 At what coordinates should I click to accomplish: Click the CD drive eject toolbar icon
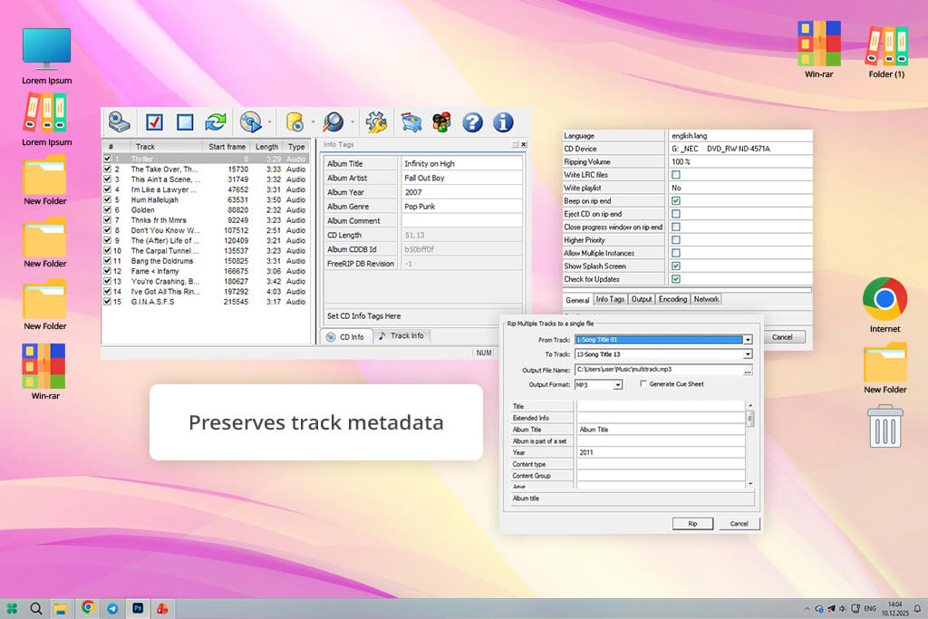coord(119,122)
